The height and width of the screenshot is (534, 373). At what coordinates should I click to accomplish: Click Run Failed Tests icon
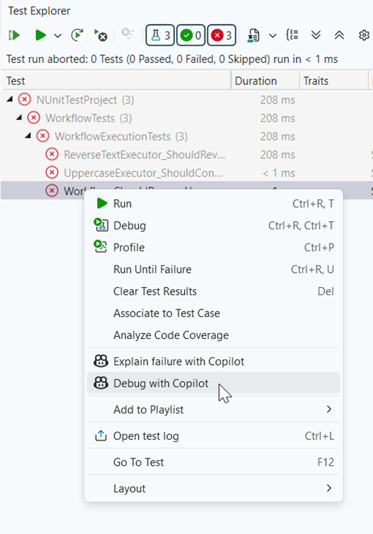pyautogui.click(x=100, y=35)
